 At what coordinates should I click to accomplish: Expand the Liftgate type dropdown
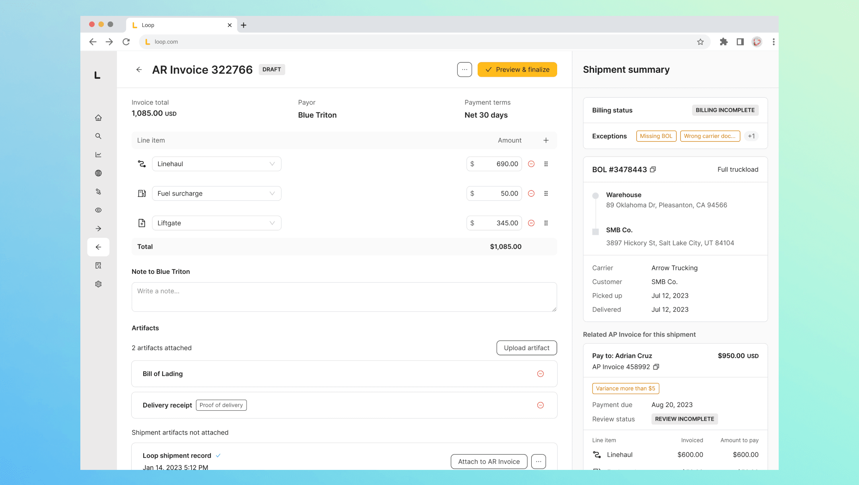(272, 223)
